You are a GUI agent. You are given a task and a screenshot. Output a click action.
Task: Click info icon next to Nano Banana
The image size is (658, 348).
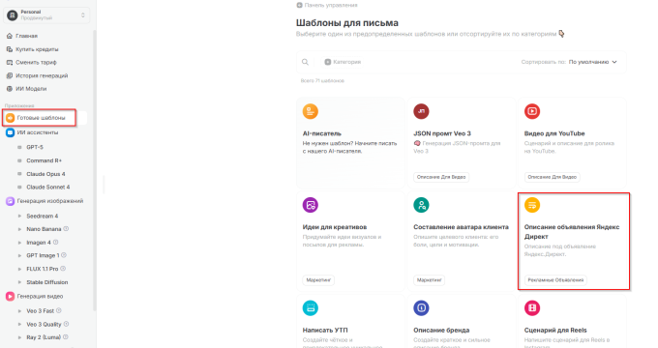point(66,229)
